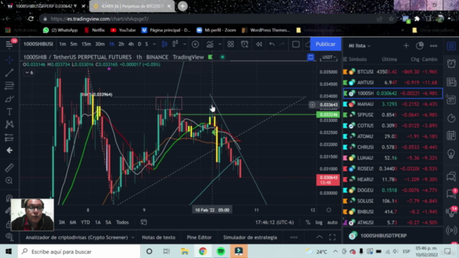Open the 1000SHIBUSI symbol search
This screenshot has width=459, height=258.
tap(38, 44)
